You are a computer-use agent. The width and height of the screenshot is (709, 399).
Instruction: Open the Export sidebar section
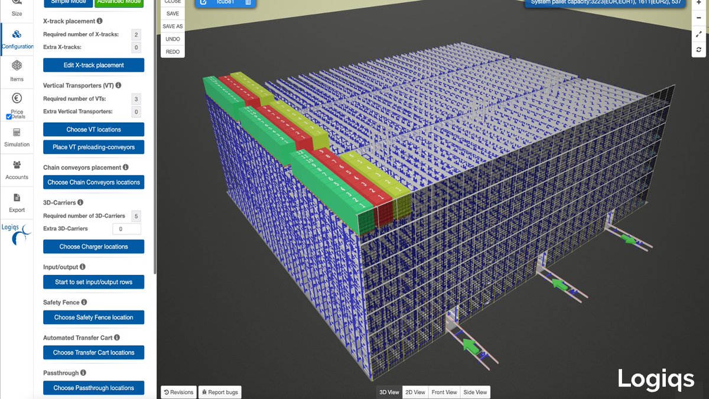(x=17, y=202)
